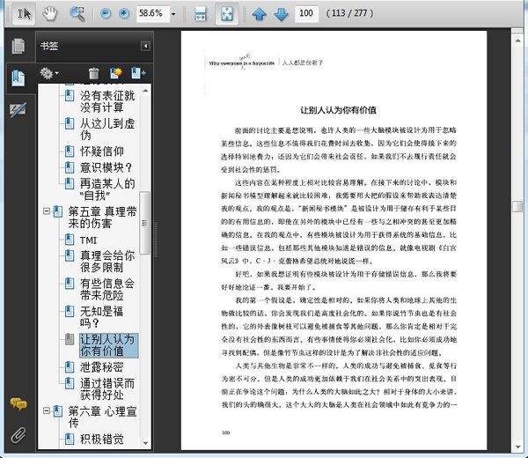
Task: Choose the marquee zoom magnifier tool
Action: click(x=77, y=14)
